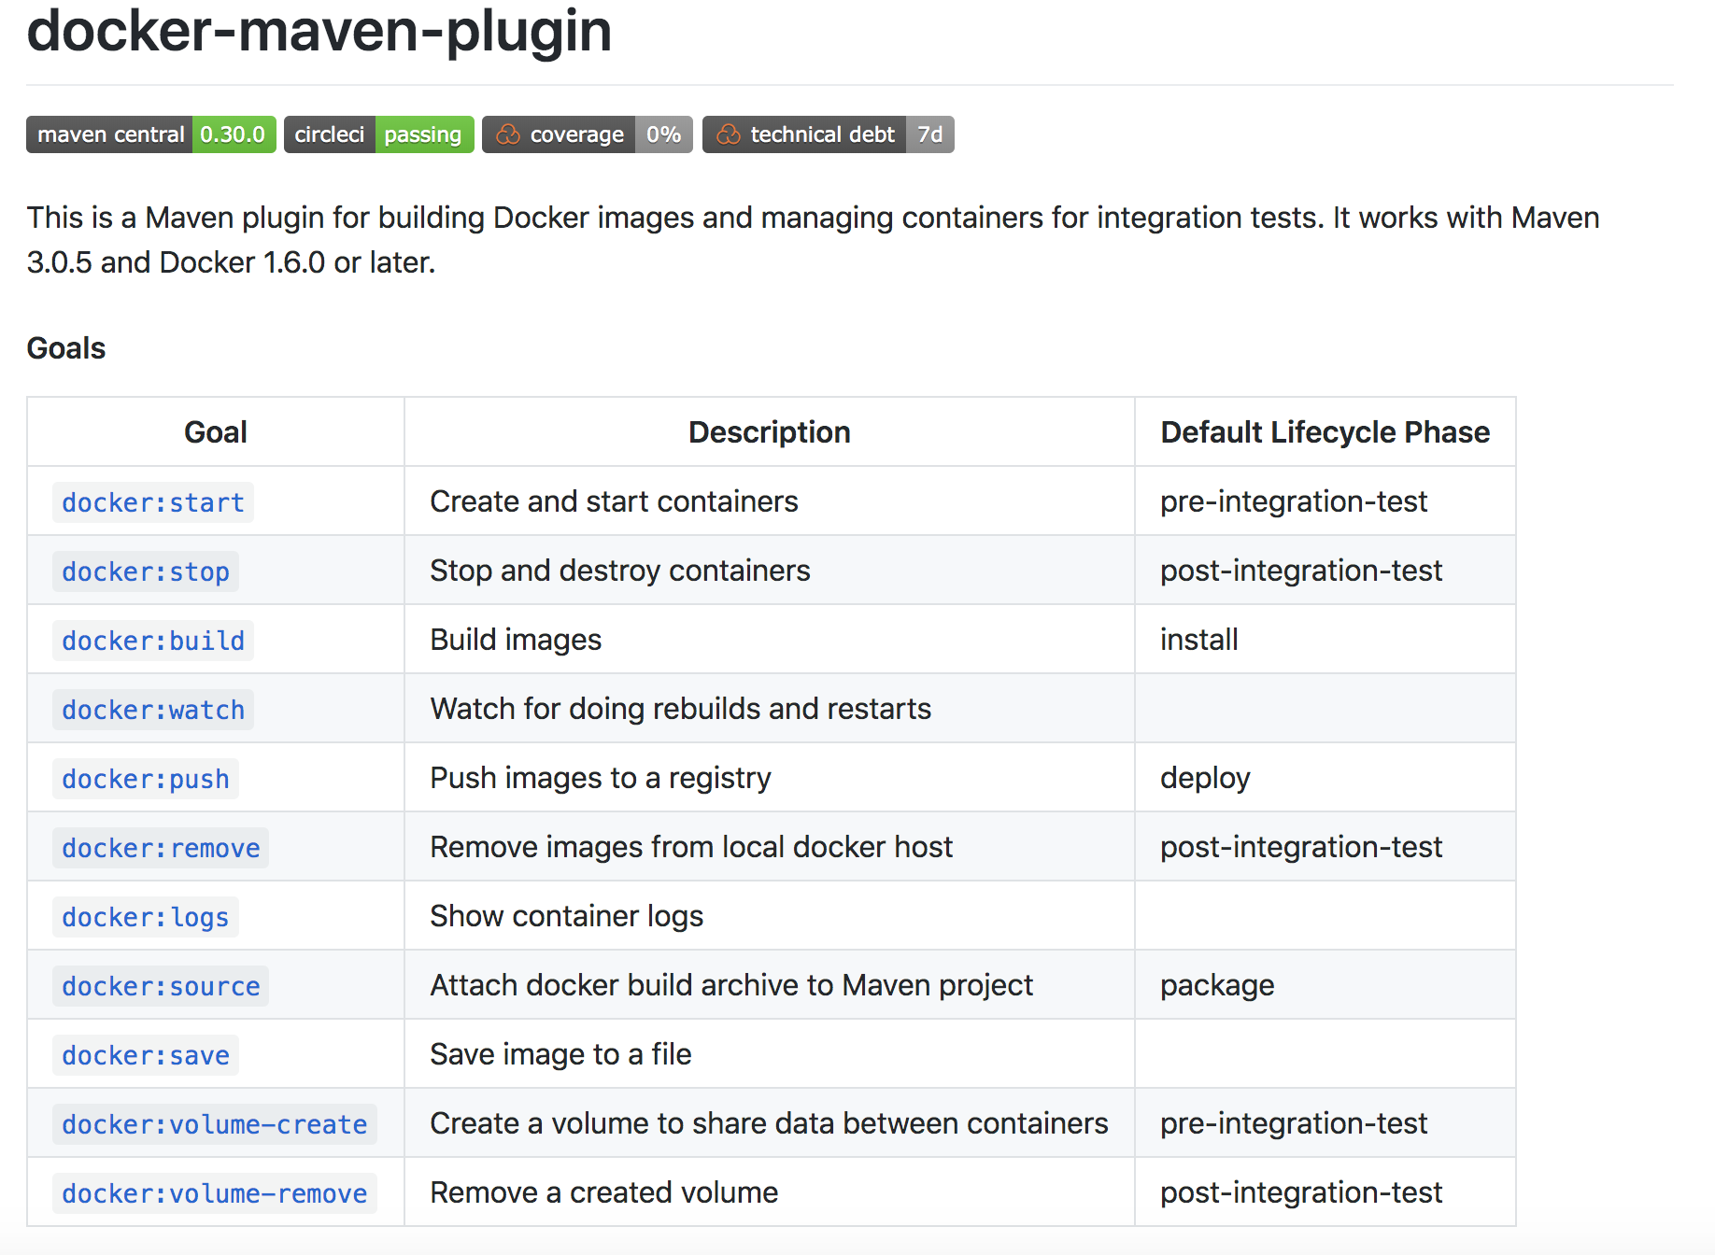Open the docker:start goal link
The height and width of the screenshot is (1255, 1715).
coord(153,502)
